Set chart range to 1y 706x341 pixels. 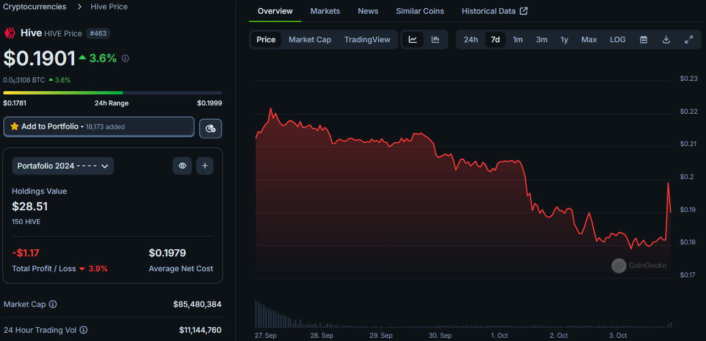click(x=564, y=40)
